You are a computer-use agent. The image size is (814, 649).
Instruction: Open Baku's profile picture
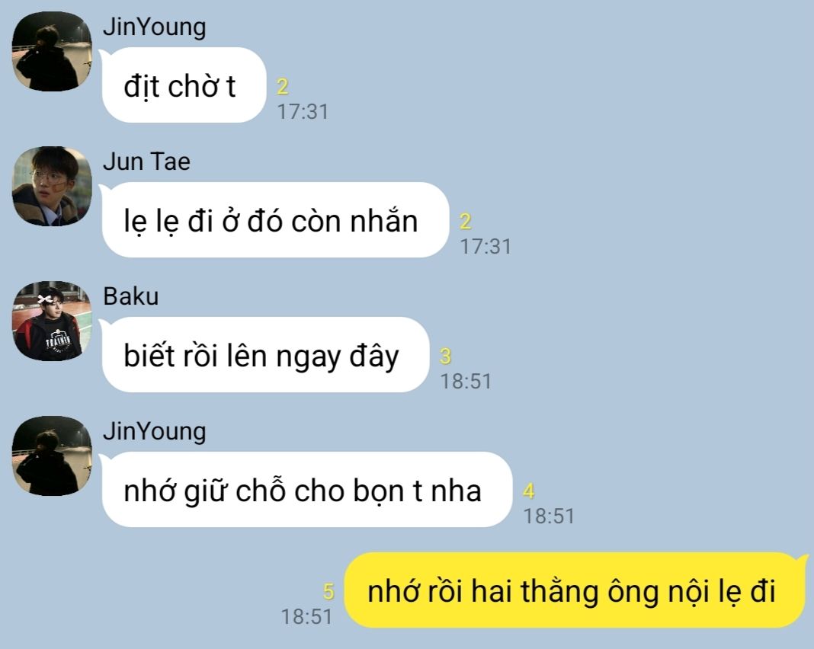pyautogui.click(x=52, y=321)
